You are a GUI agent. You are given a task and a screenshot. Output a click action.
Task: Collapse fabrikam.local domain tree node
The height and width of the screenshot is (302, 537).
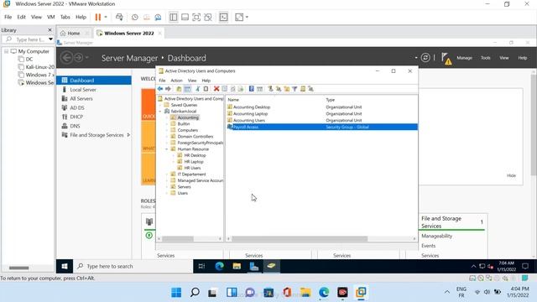(x=160, y=112)
